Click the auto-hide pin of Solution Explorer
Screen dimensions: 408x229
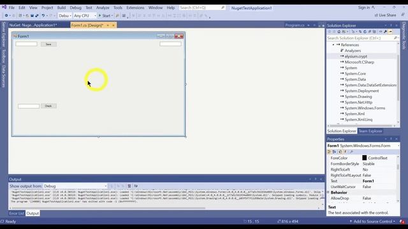tap(391, 25)
